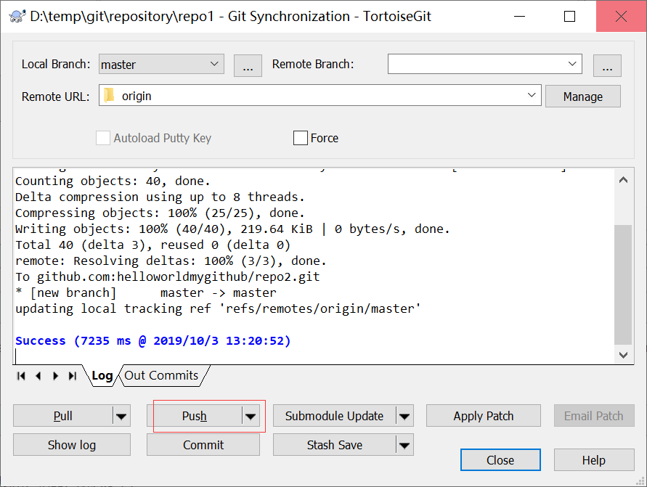Viewport: 647px width, 487px height.
Task: Maximize the Git Synchronization window
Action: tap(569, 17)
